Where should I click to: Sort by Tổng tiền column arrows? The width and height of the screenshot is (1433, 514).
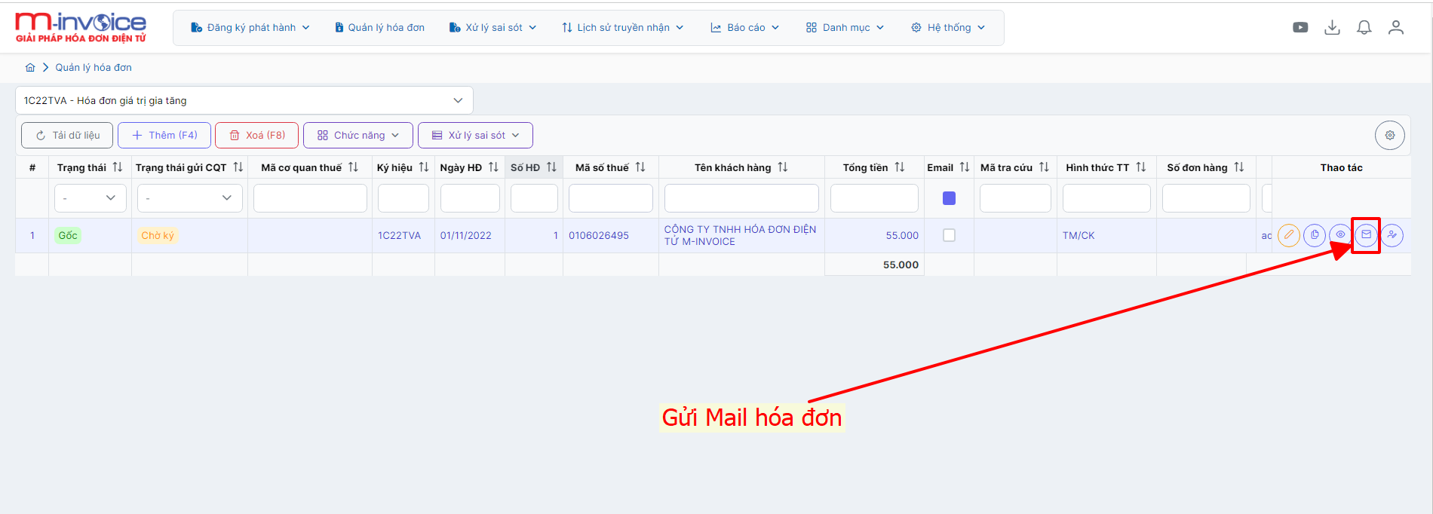tap(900, 167)
